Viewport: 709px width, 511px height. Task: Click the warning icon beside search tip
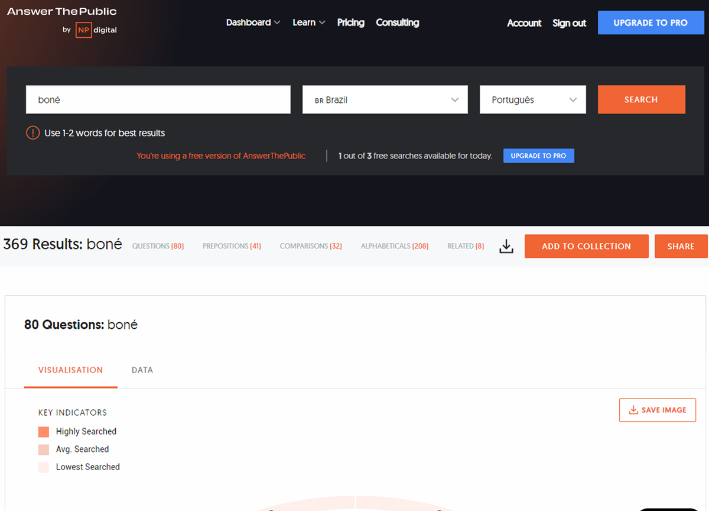point(33,133)
